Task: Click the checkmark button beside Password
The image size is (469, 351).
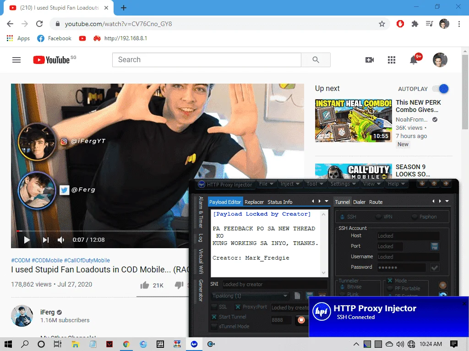Action: (x=435, y=267)
